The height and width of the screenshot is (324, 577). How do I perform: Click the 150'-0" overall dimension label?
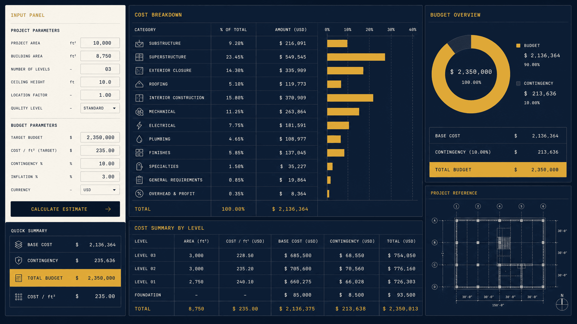tap(498, 305)
